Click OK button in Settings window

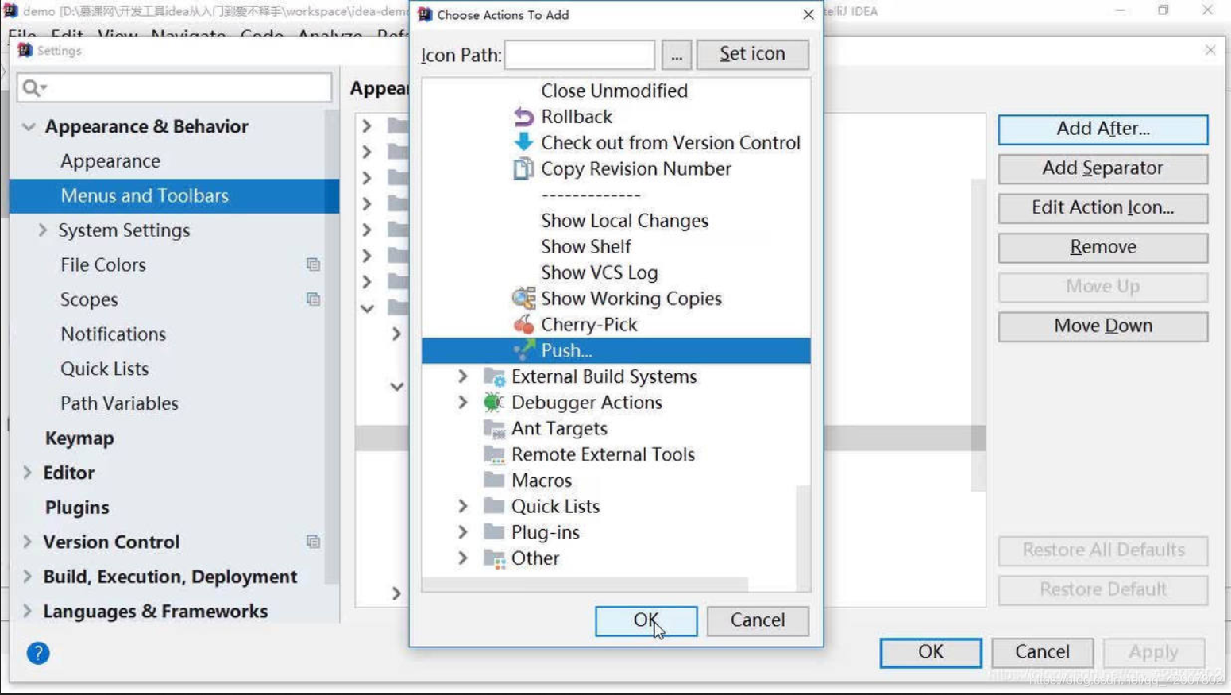click(x=931, y=652)
